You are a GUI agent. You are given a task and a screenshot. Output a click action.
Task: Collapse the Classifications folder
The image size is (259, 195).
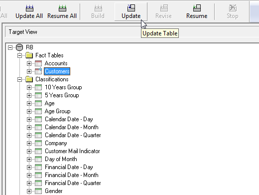click(19, 79)
